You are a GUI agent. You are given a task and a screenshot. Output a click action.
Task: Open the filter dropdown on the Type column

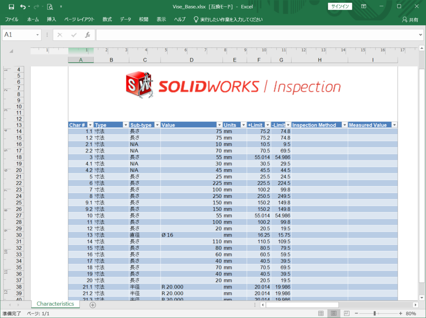pyautogui.click(x=126, y=125)
